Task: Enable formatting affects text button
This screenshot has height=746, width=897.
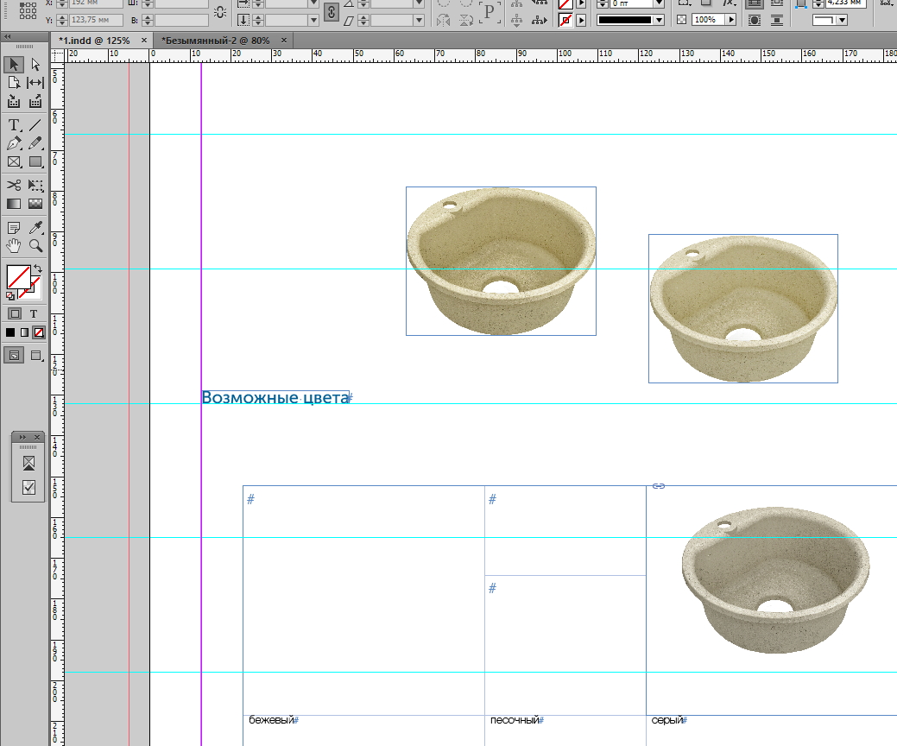Action: [34, 313]
